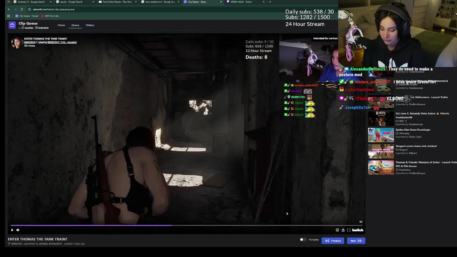
Task: Go back with the browser back arrow
Action: 9,9
